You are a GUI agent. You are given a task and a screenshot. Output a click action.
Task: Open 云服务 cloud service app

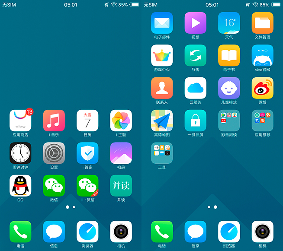coord(196,88)
